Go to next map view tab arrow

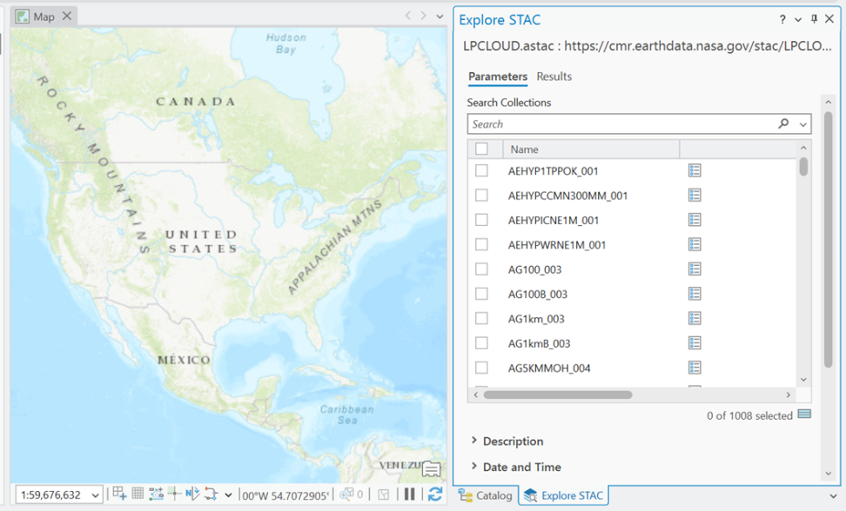[424, 17]
